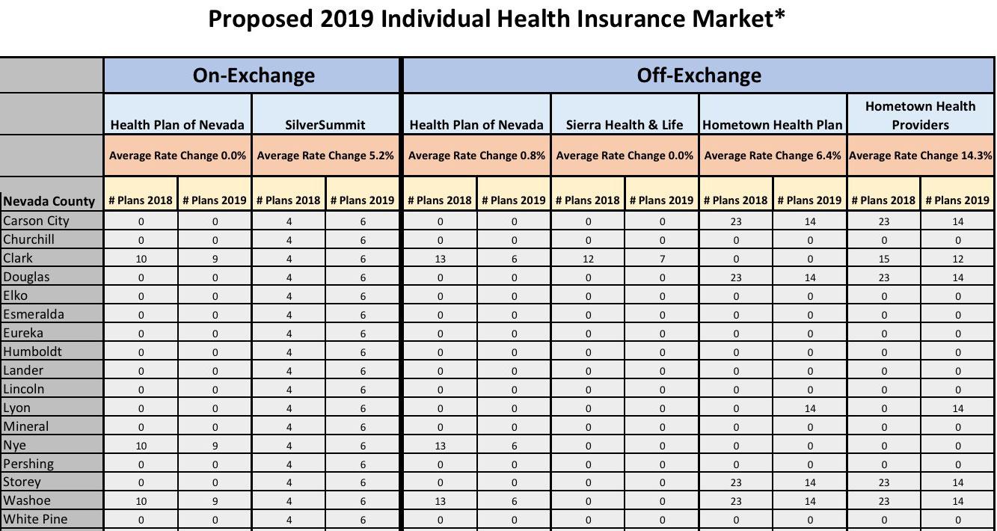Viewport: 997px width, 531px height.
Task: Click the White Pine row label
Action: point(35,520)
